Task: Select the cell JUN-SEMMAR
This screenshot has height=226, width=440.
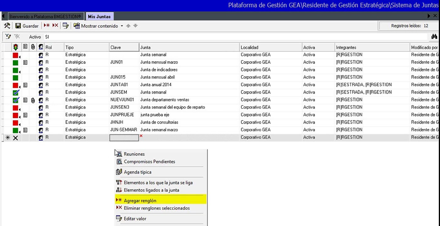Action: coord(124,130)
